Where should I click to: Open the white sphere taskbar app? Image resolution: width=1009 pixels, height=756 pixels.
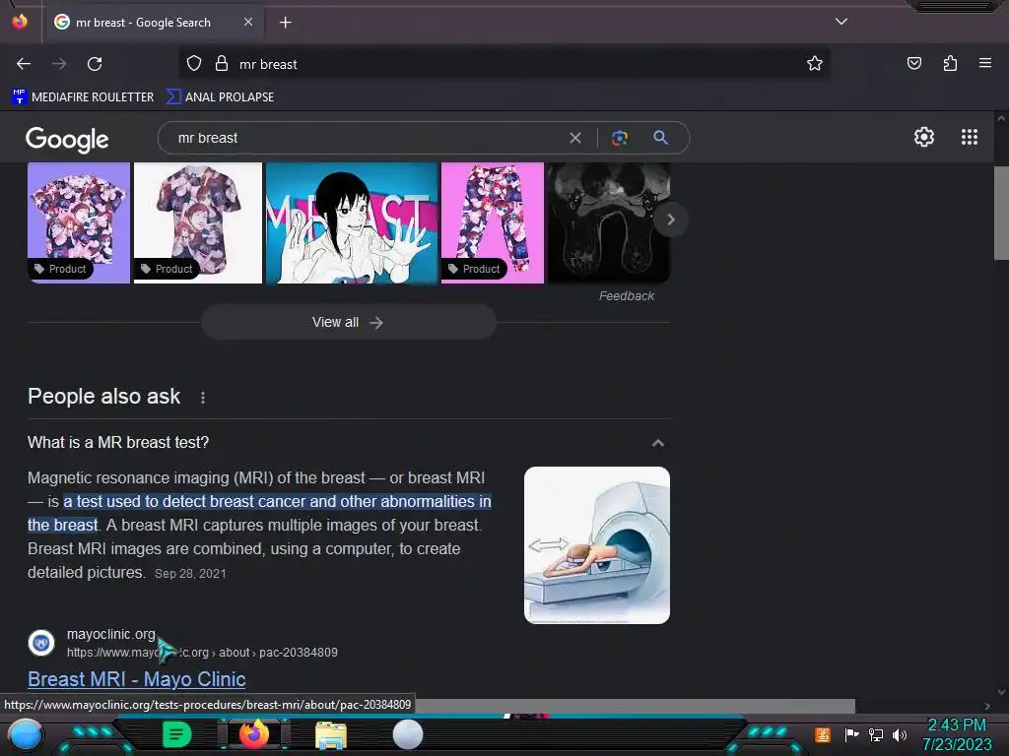pos(408,734)
